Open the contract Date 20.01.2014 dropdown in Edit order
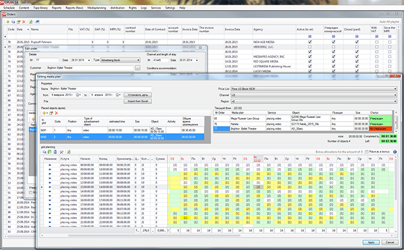This screenshot has height=250, width=404. tap(197, 60)
